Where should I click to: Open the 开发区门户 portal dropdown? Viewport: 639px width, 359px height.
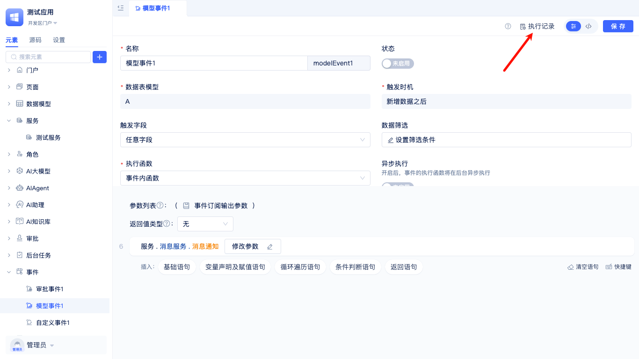click(42, 23)
